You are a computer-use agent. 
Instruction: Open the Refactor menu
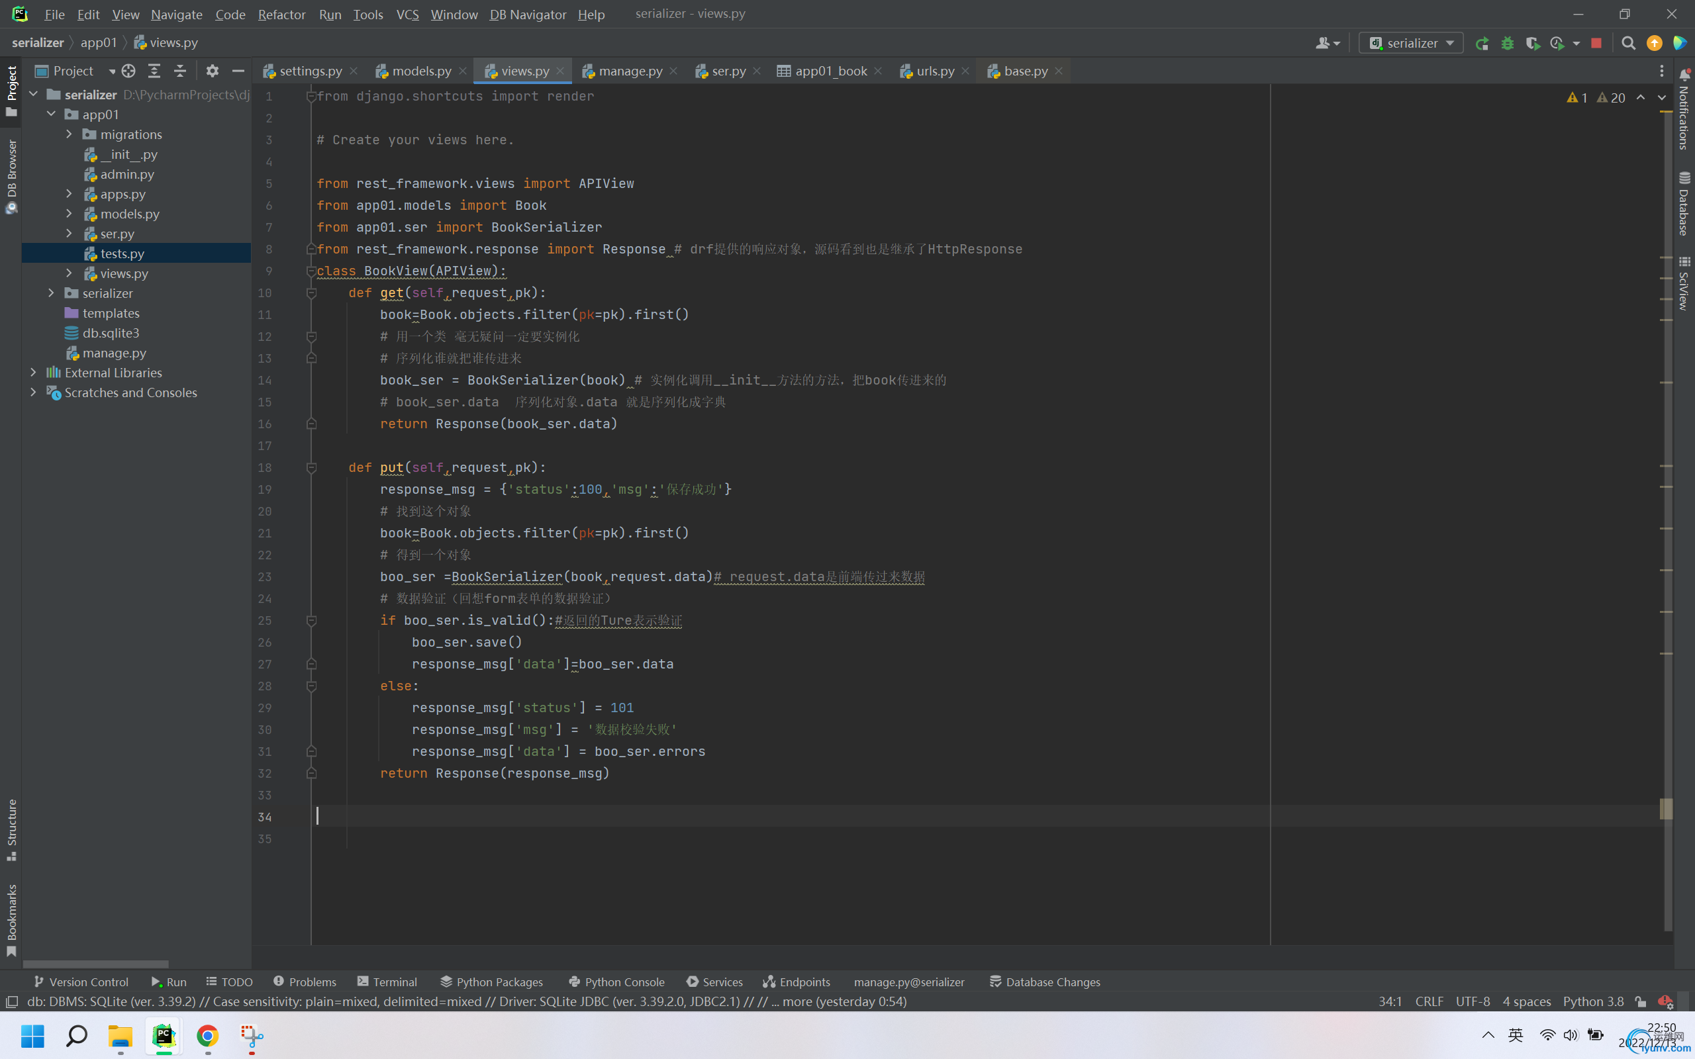tap(281, 14)
